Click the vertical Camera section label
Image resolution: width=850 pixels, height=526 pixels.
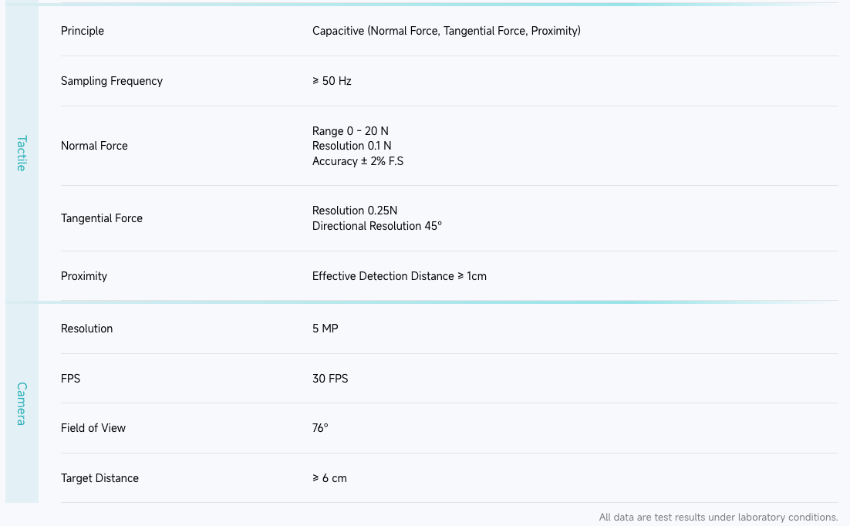coord(22,403)
